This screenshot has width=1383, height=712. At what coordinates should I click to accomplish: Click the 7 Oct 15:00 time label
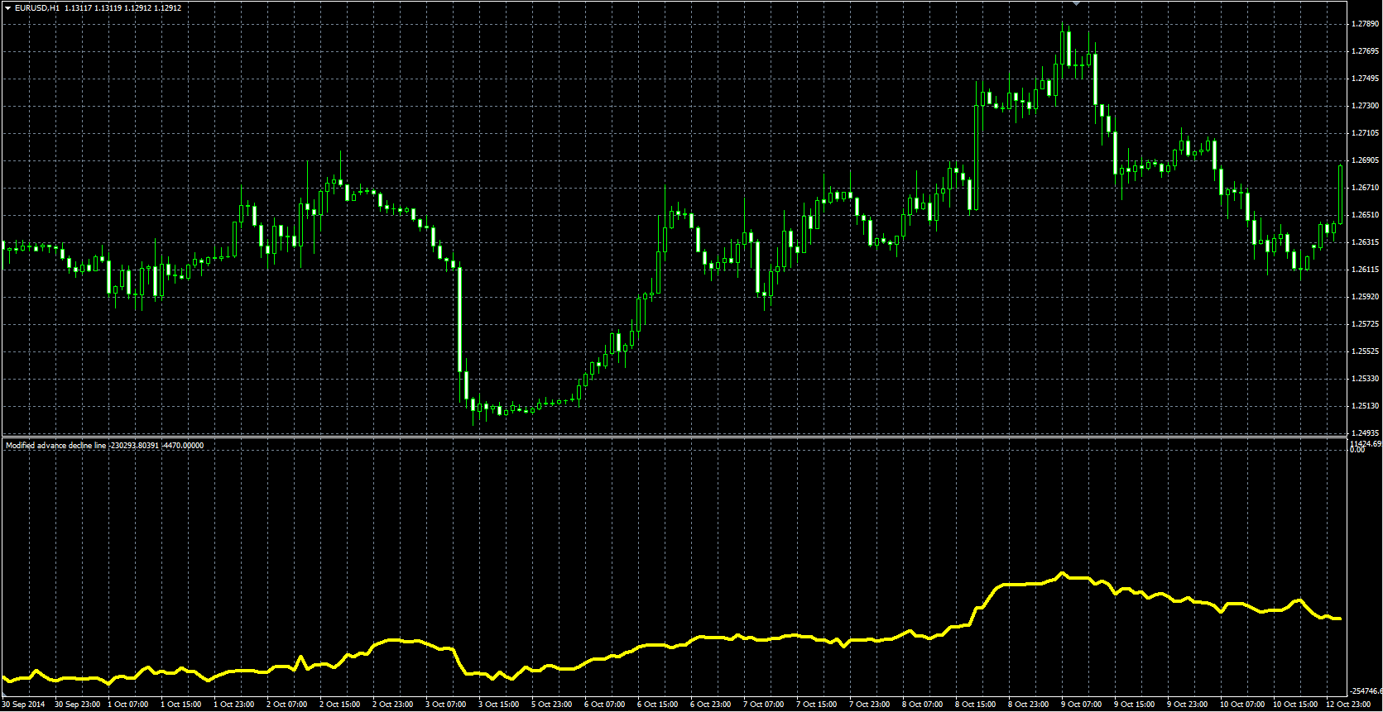817,705
